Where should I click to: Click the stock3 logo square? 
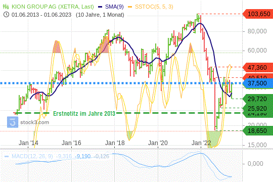13,122
